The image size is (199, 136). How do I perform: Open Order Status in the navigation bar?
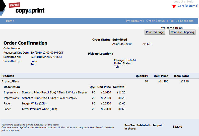155,21
